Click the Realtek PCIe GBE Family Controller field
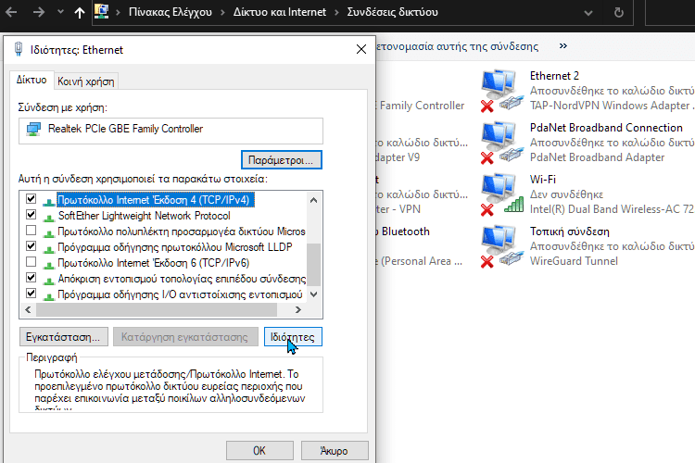Screen dimensions: 695x463 (x=171, y=131)
